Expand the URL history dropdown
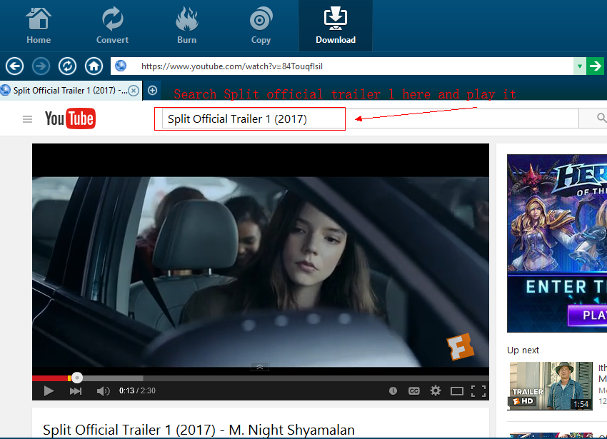Screen dimensions: 607x439 point(580,66)
